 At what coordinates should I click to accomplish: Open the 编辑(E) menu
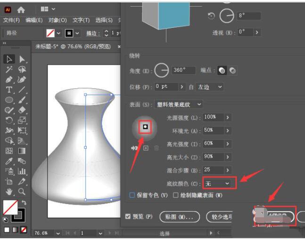coord(34,20)
